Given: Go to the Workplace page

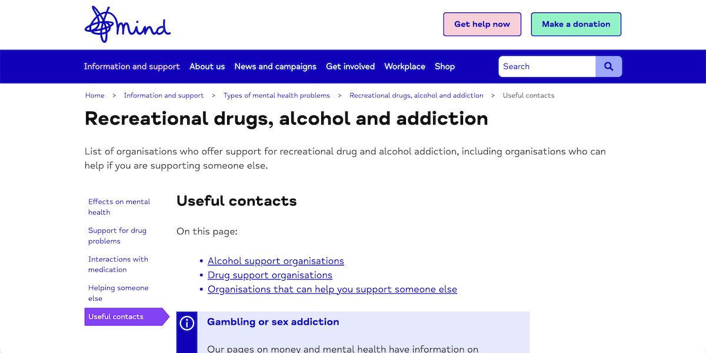Looking at the screenshot, I should (x=404, y=66).
